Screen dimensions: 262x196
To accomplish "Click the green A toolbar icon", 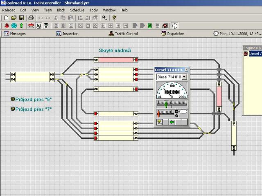I will tap(150, 26).
